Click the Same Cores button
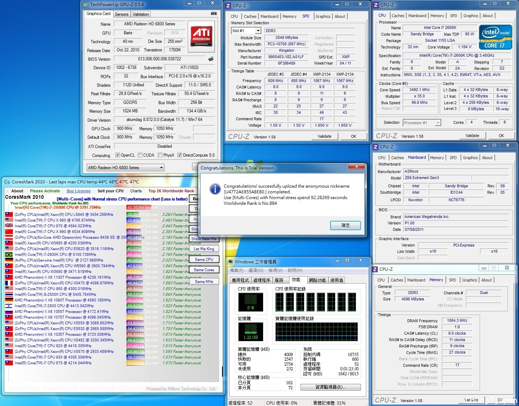Screen dimensions: 519x406 pos(204,270)
